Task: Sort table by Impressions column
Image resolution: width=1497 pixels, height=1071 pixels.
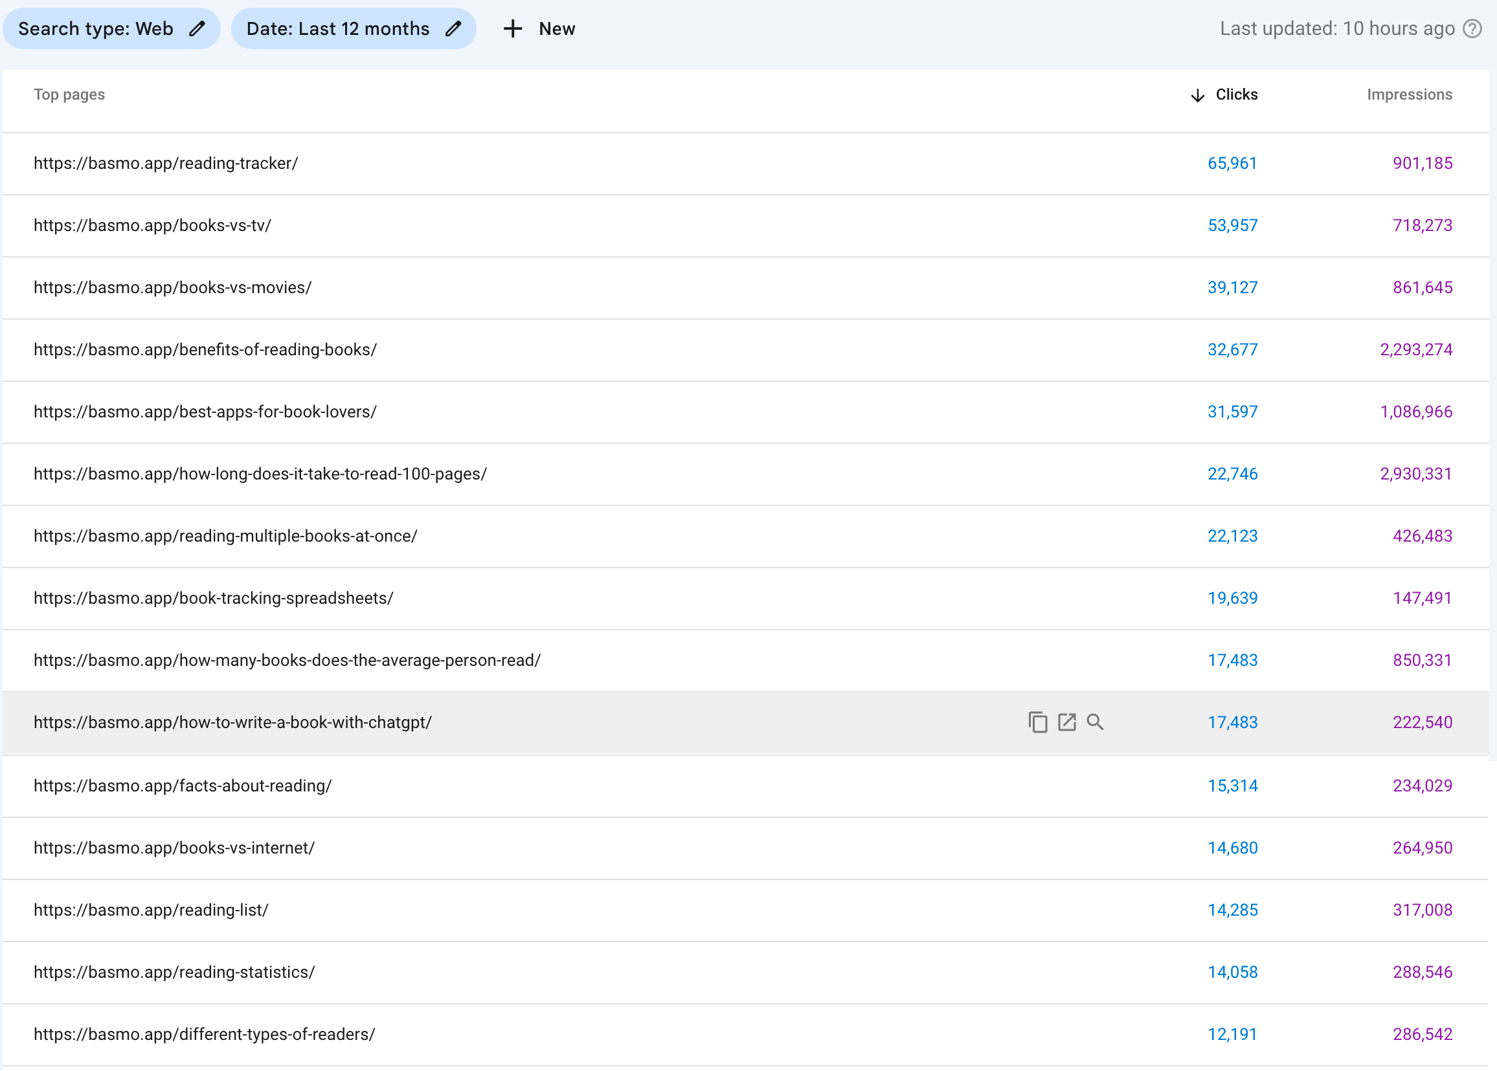Action: click(1409, 94)
